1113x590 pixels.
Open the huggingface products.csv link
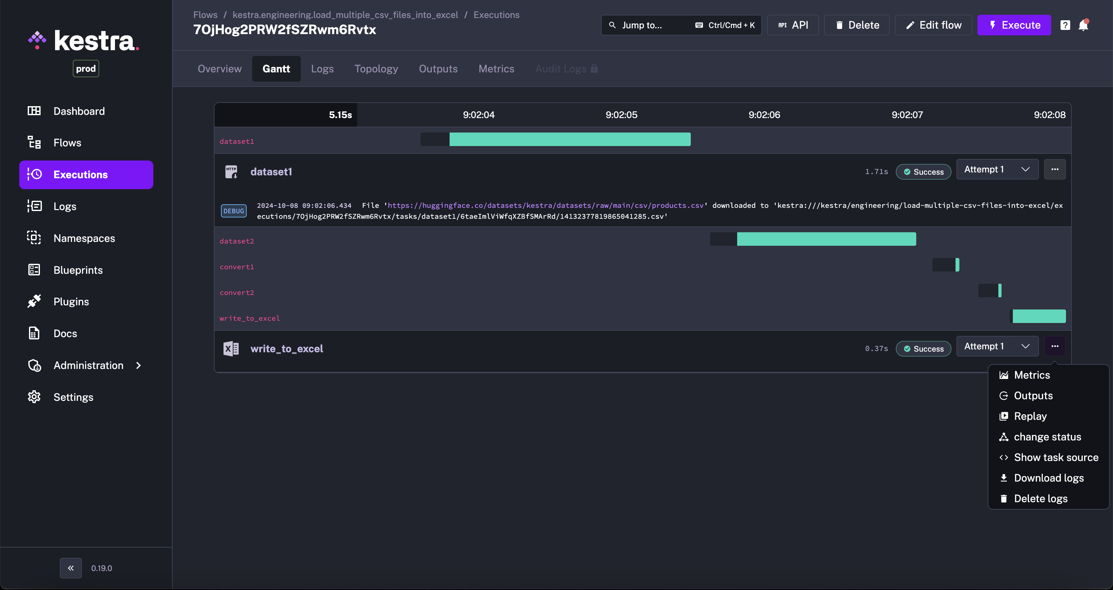545,206
